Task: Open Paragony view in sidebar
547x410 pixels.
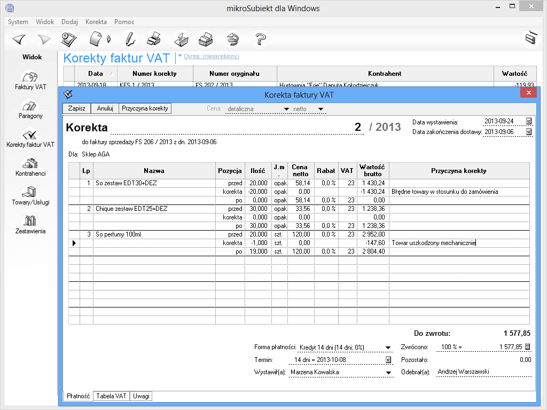Action: click(x=30, y=109)
